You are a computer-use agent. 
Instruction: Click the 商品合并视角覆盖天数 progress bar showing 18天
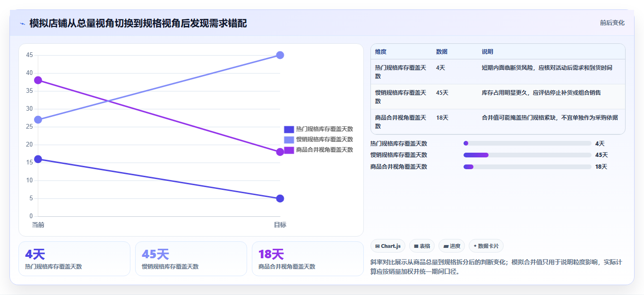pos(527,167)
